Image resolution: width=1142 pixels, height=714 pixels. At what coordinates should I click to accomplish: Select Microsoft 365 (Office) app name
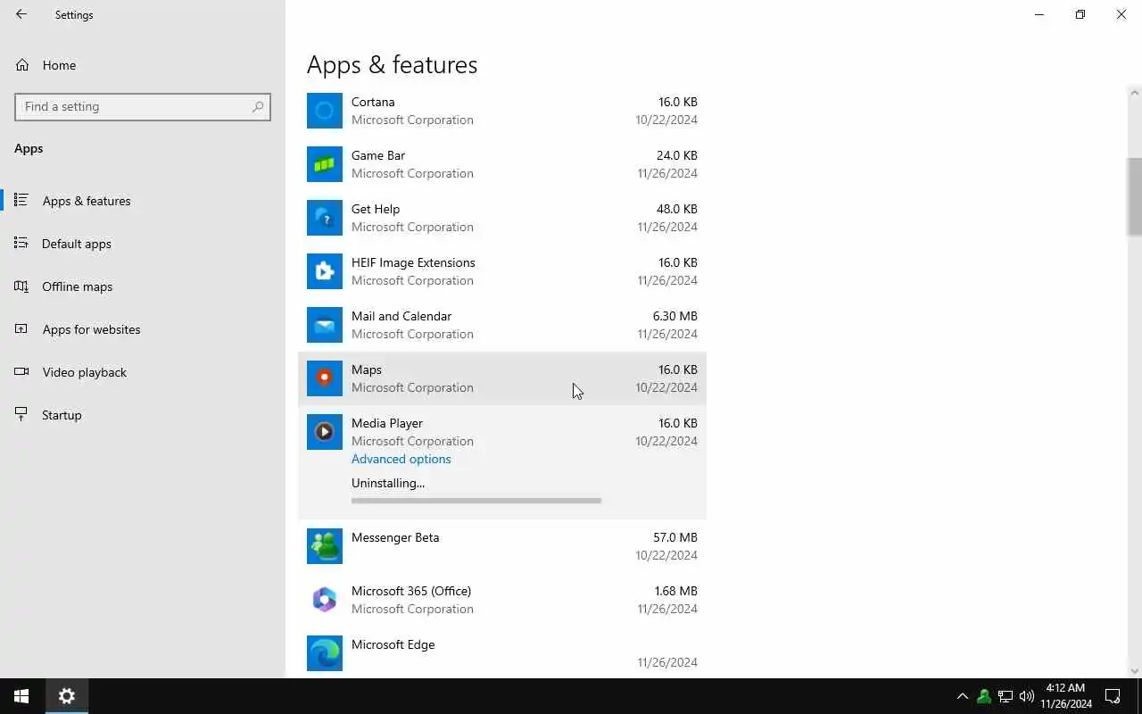pyautogui.click(x=411, y=591)
